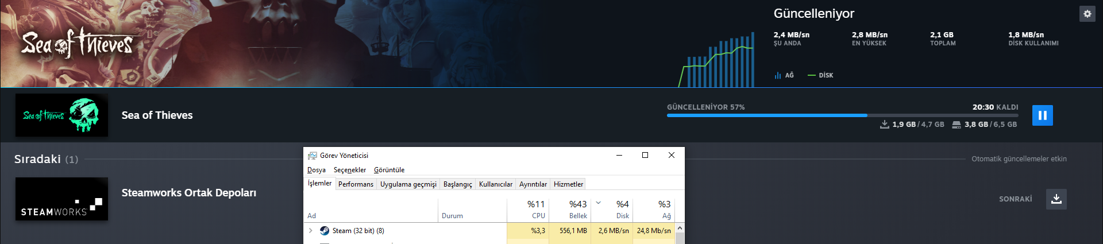Click the Sea of Thieves title text
The image size is (1103, 244).
[x=157, y=115]
